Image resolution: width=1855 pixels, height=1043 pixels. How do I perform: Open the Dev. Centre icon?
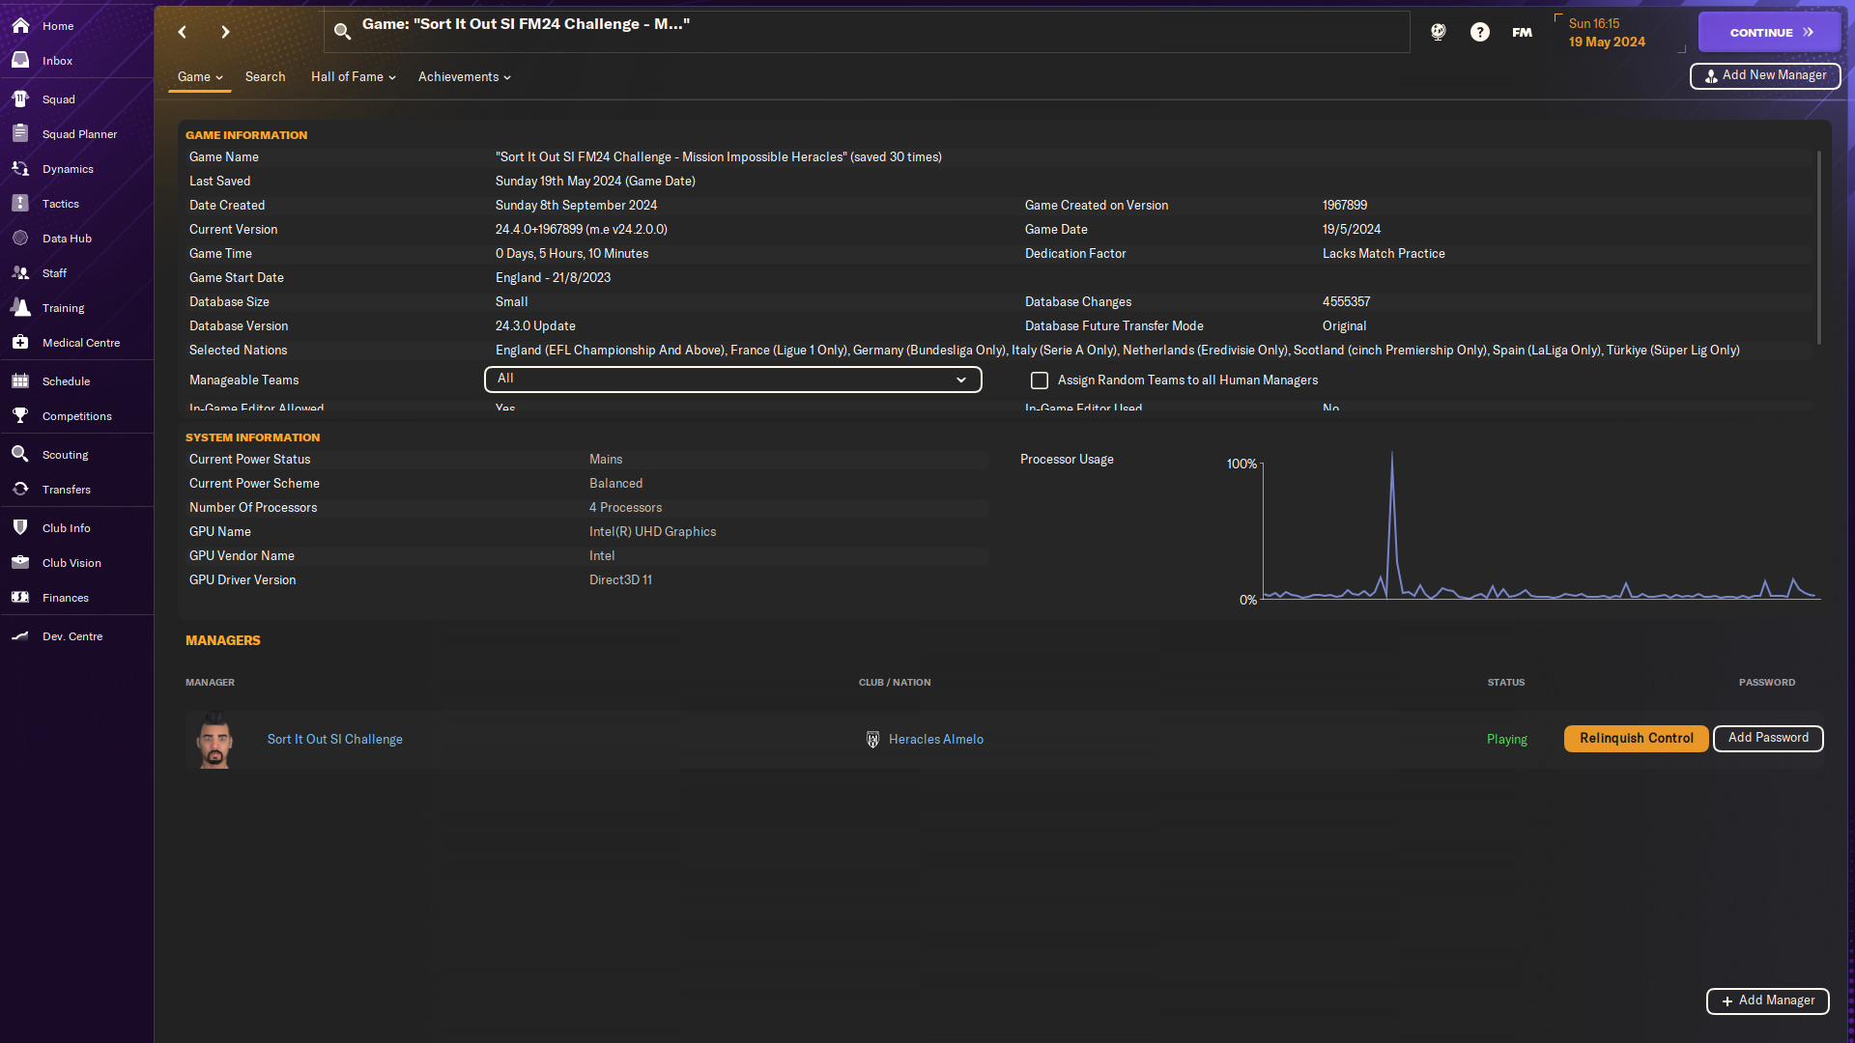pos(20,636)
